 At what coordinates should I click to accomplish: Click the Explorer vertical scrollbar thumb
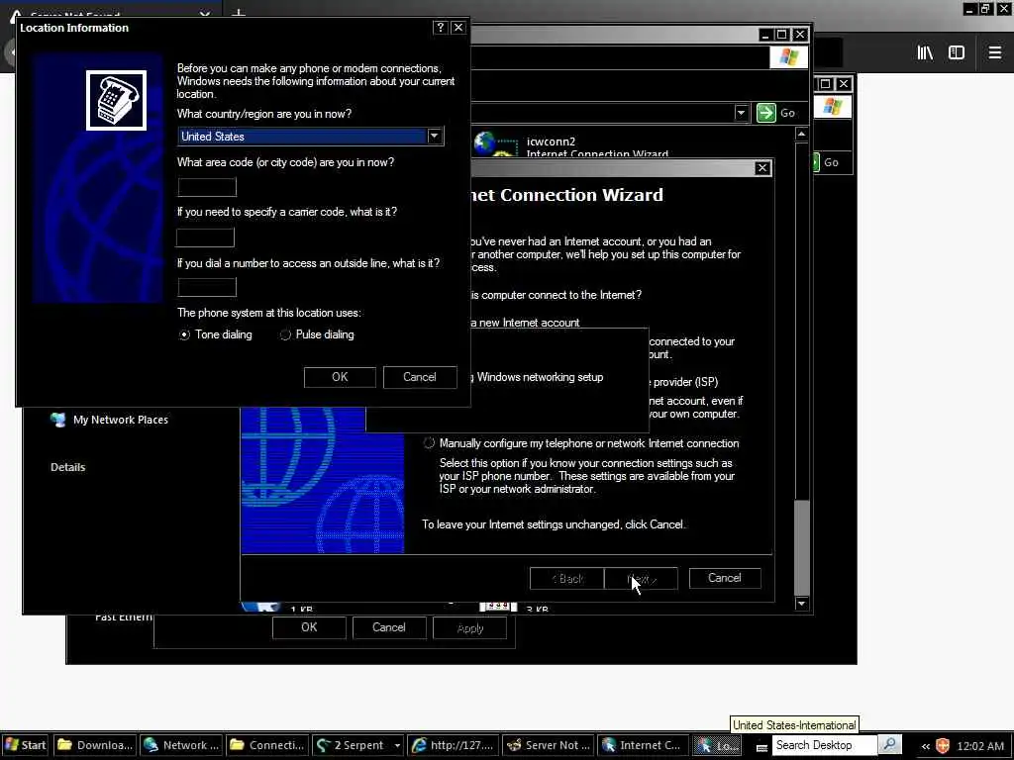(x=801, y=546)
